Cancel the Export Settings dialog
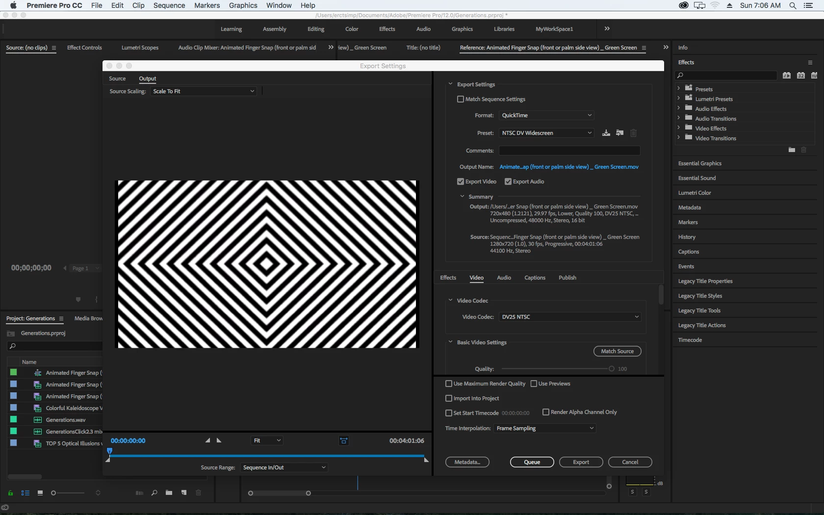This screenshot has height=515, width=824. [x=630, y=462]
